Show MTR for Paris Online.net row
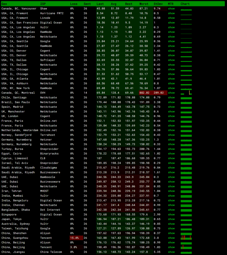Screen dimensions: 227x255 [171, 121]
